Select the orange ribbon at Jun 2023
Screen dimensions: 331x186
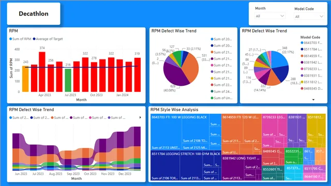click(16, 156)
